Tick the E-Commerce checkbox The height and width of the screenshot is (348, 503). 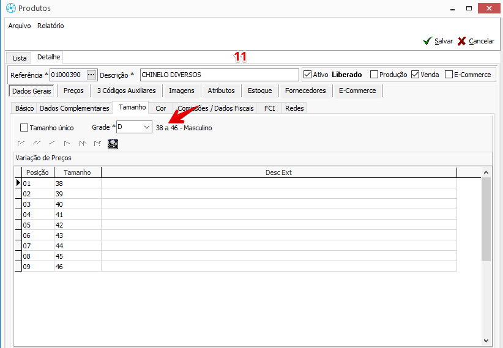click(x=449, y=75)
